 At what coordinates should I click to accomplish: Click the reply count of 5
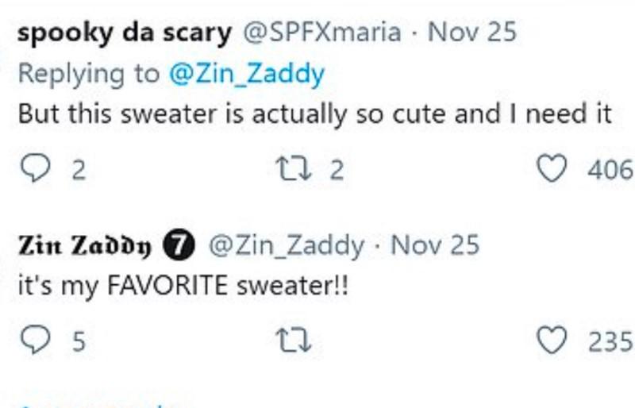[78, 342]
